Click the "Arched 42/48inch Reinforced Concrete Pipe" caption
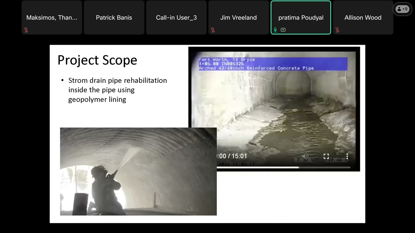 256,68
